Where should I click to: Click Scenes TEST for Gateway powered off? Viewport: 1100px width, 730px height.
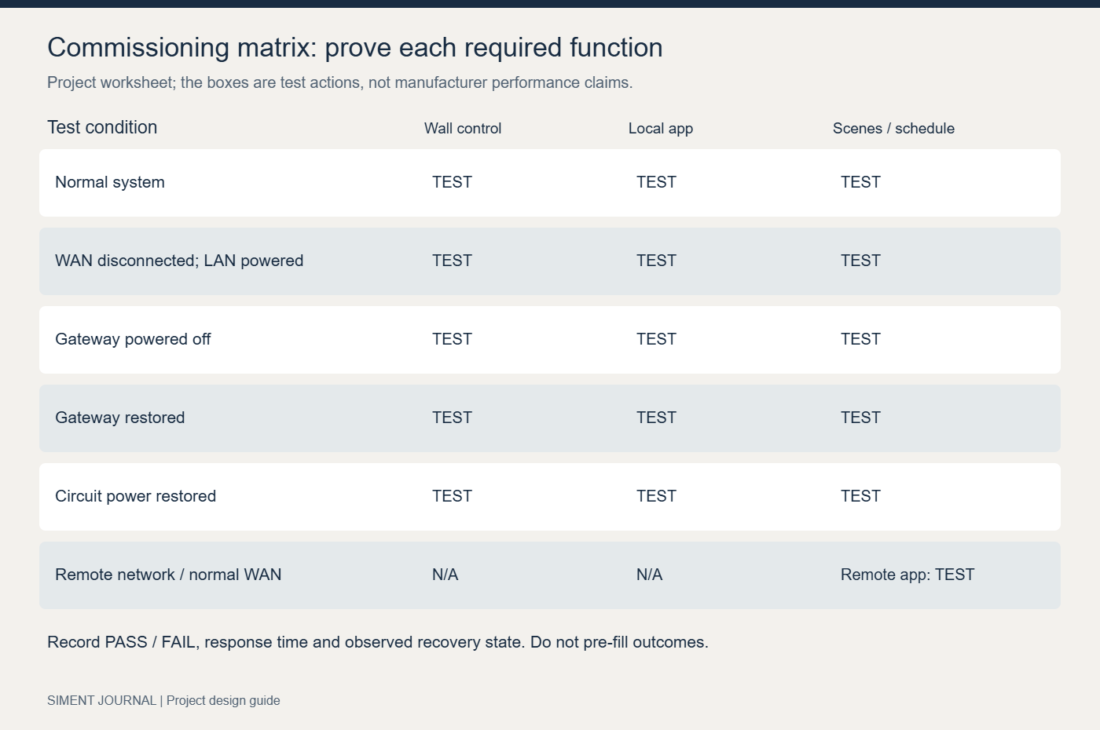tap(860, 339)
